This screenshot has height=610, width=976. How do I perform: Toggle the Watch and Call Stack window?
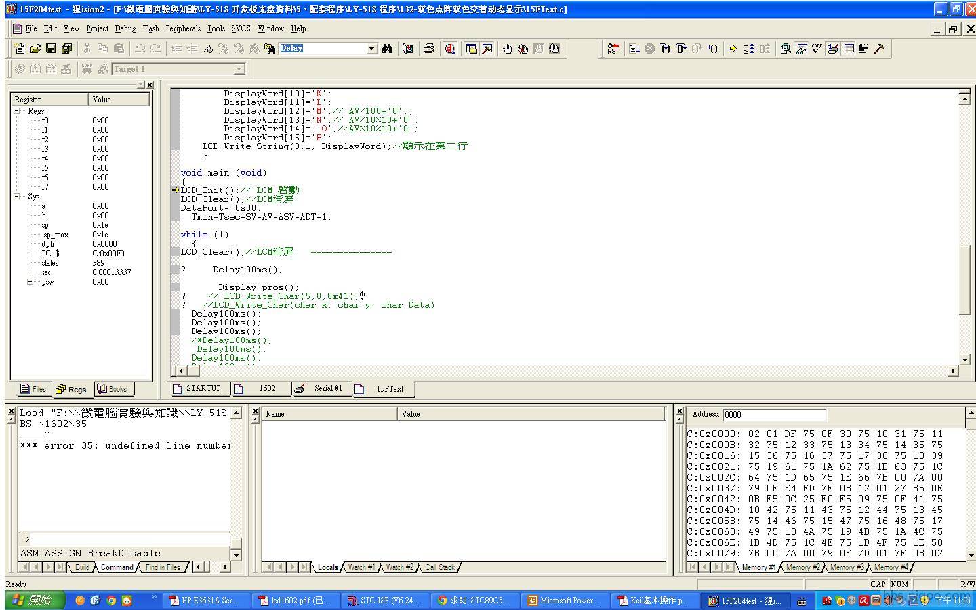(x=801, y=48)
